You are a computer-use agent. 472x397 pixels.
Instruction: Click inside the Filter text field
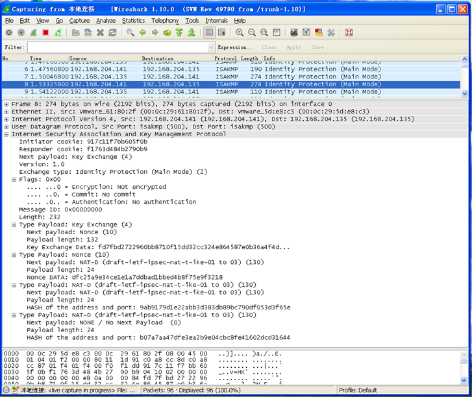(117, 47)
